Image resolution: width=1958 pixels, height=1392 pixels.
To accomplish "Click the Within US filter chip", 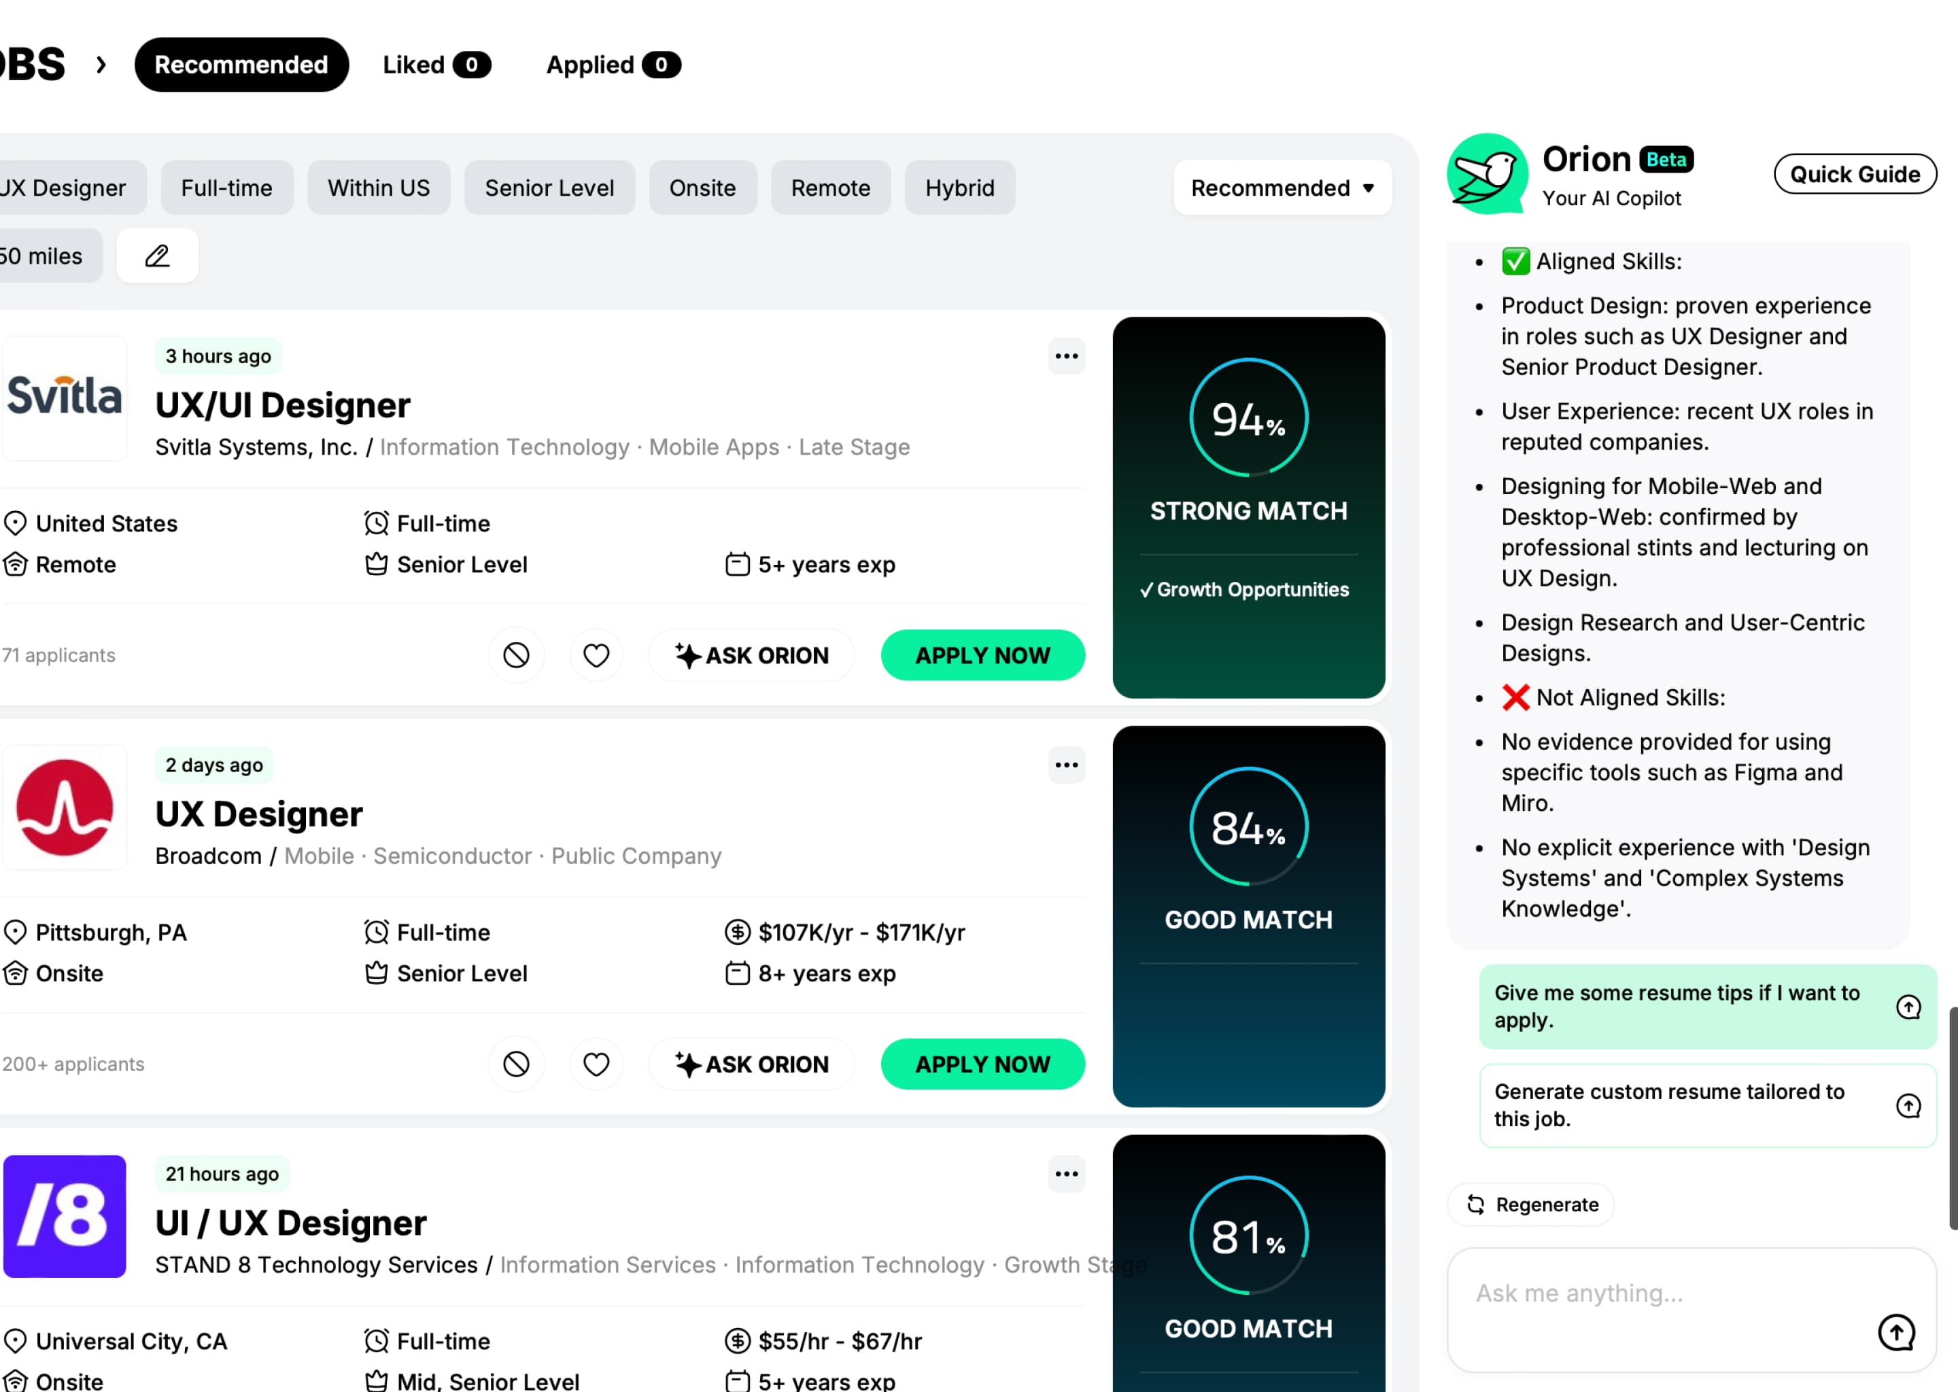I will [x=379, y=188].
